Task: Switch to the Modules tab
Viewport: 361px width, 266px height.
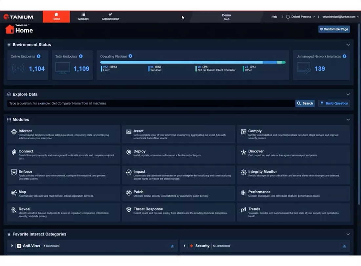Action: [x=83, y=16]
